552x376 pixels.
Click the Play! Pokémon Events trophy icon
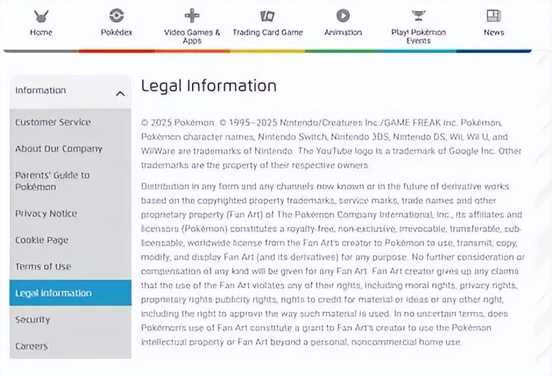point(418,16)
